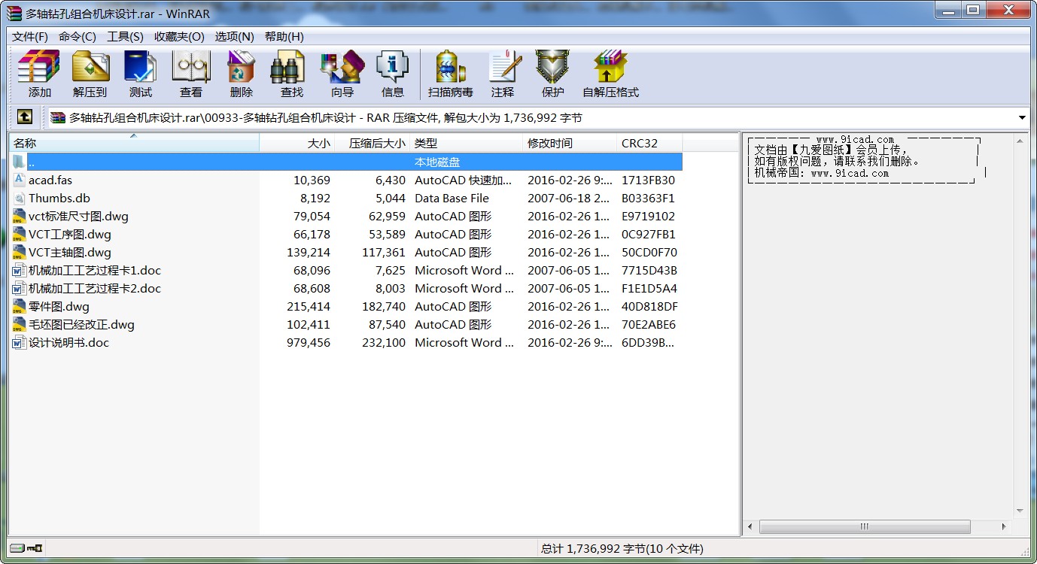Click status bar total 1,736,992 字节
The height and width of the screenshot is (564, 1037).
pos(622,549)
